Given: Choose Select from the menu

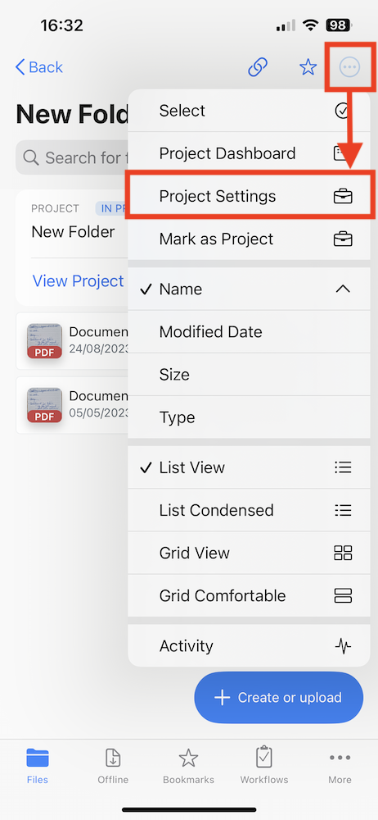Looking at the screenshot, I should (x=249, y=111).
